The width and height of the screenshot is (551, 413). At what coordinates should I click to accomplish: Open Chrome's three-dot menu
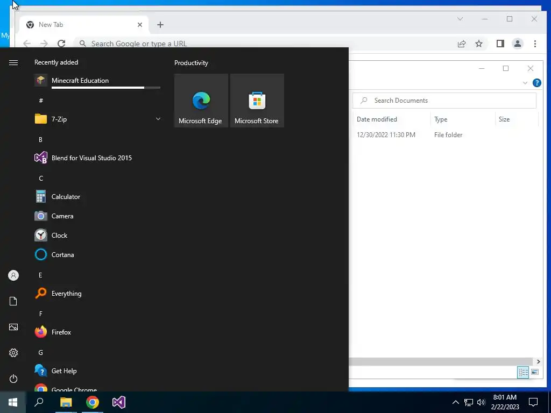pos(535,44)
